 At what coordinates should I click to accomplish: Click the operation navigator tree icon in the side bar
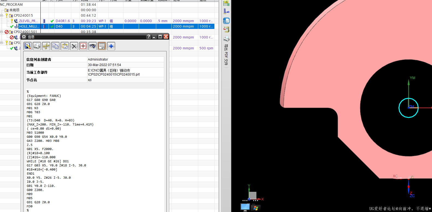click(x=226, y=3)
